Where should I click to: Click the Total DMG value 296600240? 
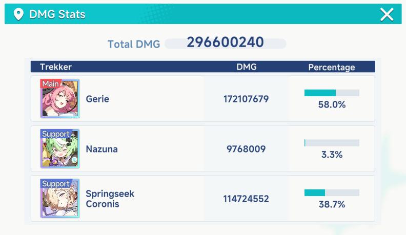(225, 42)
